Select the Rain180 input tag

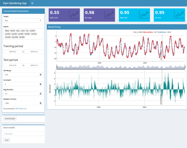pos(15,37)
